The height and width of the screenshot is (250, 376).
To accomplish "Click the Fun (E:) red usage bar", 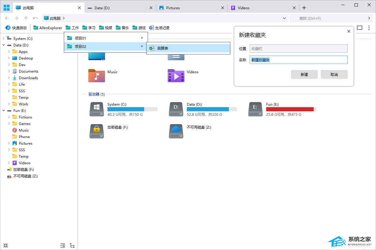I will 289,109.
